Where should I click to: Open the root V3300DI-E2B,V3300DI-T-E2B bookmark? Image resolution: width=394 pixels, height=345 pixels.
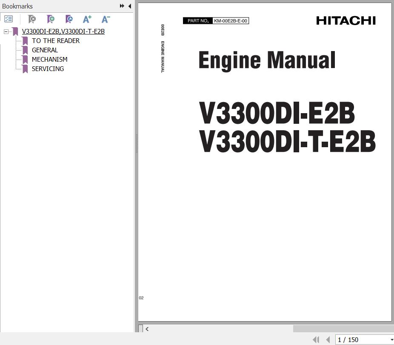[x=63, y=31]
